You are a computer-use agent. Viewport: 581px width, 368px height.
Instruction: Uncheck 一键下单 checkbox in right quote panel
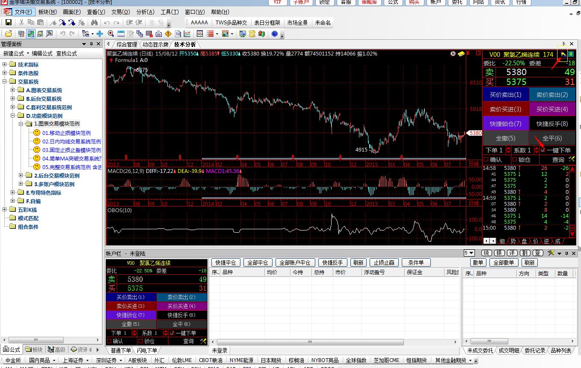point(543,150)
